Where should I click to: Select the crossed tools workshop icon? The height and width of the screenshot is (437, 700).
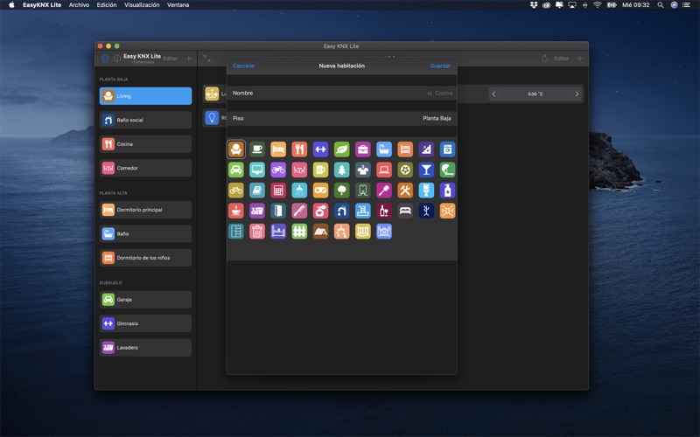405,191
